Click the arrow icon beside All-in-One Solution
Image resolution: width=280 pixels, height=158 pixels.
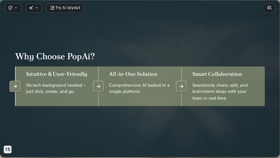[x=99, y=86]
